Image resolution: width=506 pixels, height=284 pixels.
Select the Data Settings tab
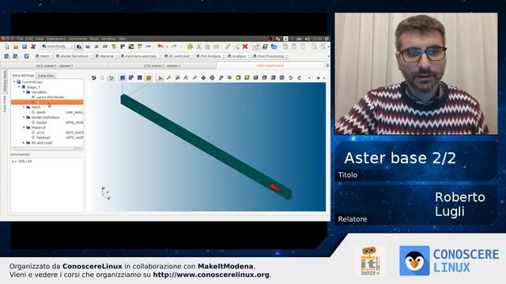[x=23, y=76]
